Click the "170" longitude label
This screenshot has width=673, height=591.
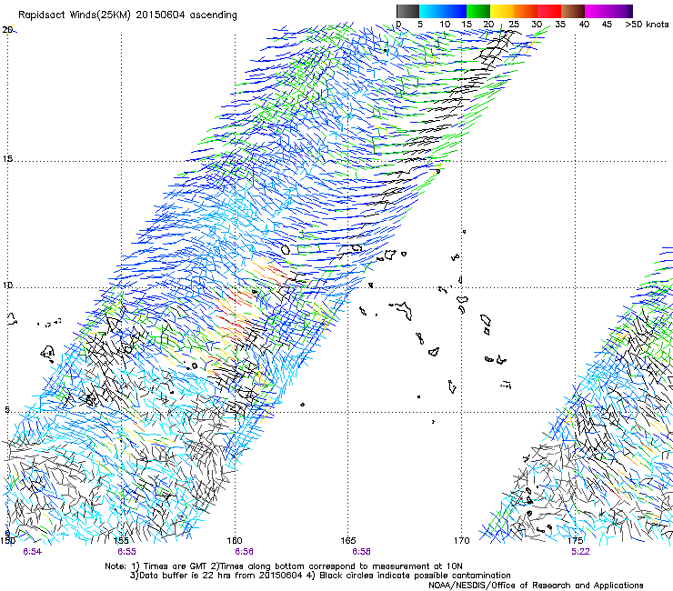(462, 541)
